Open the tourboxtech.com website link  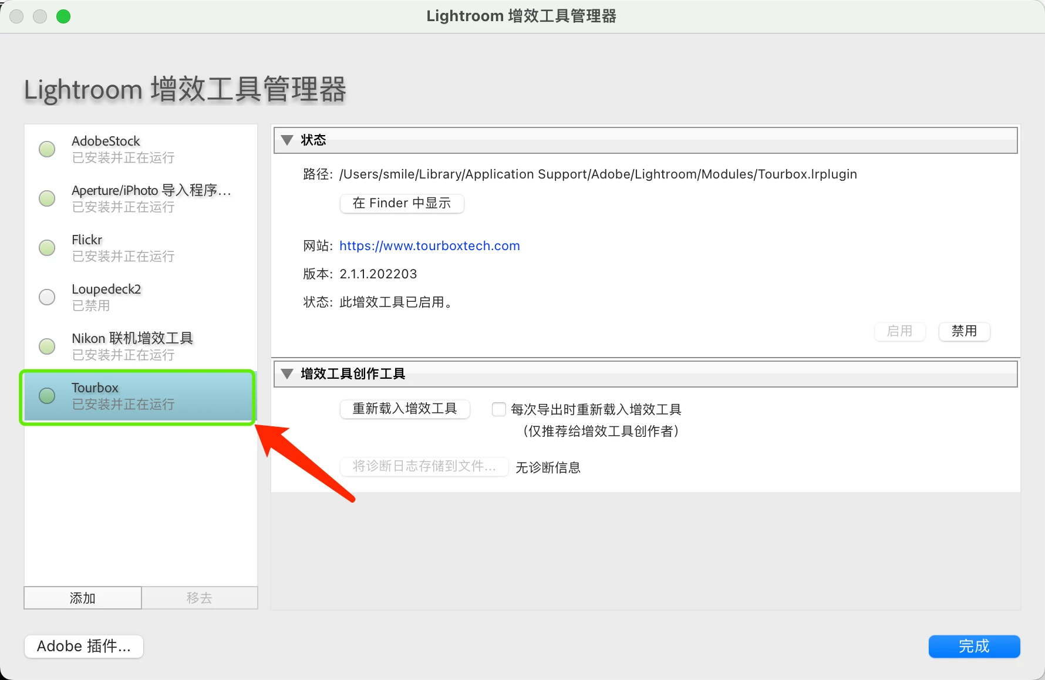click(430, 246)
